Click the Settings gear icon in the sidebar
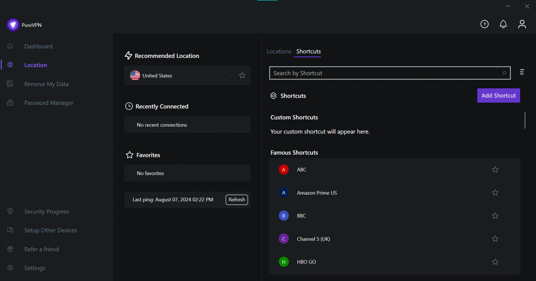This screenshot has width=536, height=281. click(10, 268)
